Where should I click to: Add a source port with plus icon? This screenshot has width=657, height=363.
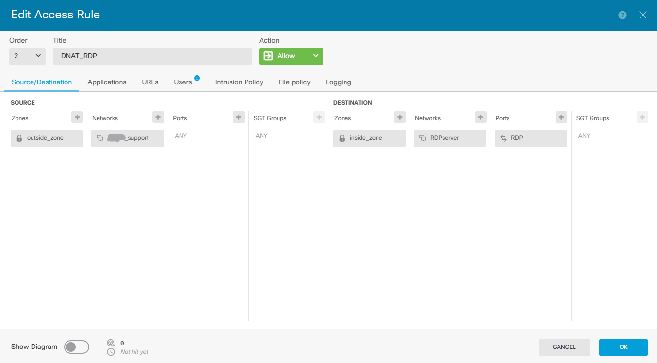(x=238, y=117)
